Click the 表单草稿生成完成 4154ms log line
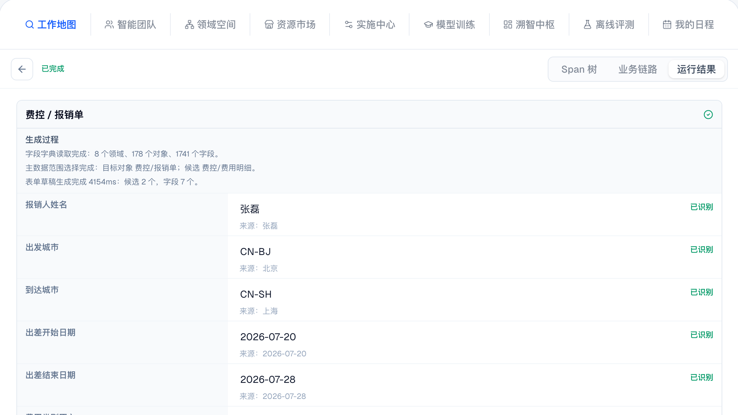 click(113, 182)
